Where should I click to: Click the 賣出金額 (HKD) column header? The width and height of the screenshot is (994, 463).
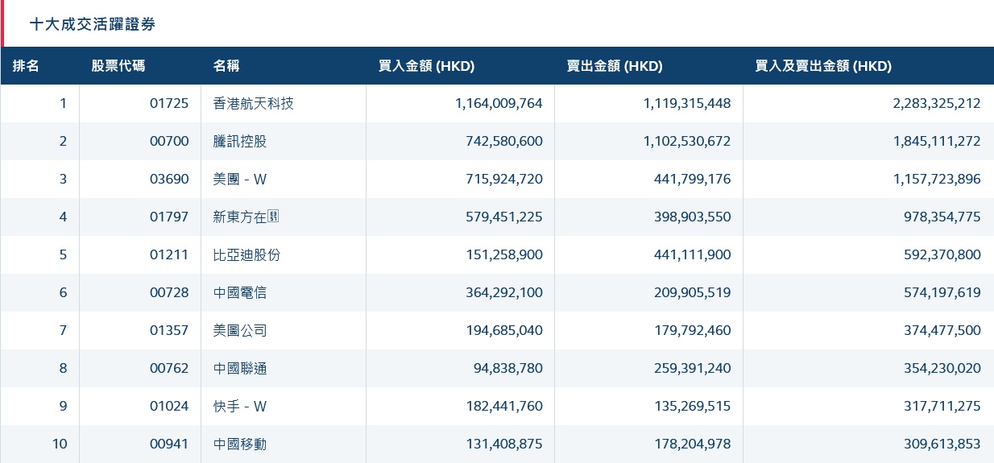point(615,67)
